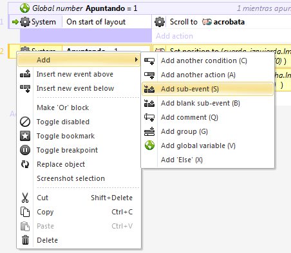
Task: Click On start of layout condition
Action: pyautogui.click(x=96, y=22)
